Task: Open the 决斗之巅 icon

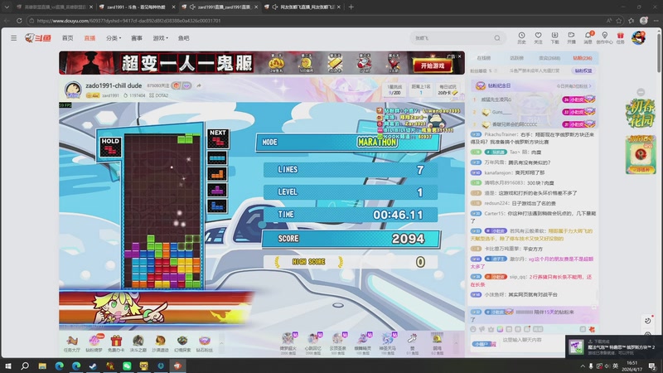Action: tap(138, 343)
